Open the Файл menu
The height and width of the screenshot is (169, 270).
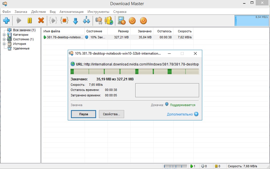click(x=6, y=12)
